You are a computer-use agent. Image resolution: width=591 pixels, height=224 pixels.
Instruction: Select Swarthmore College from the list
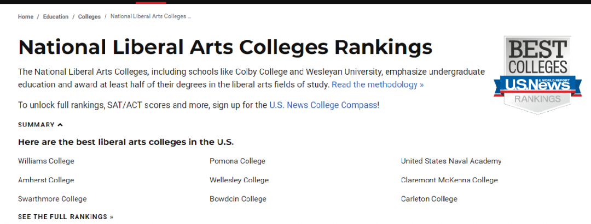(x=53, y=199)
